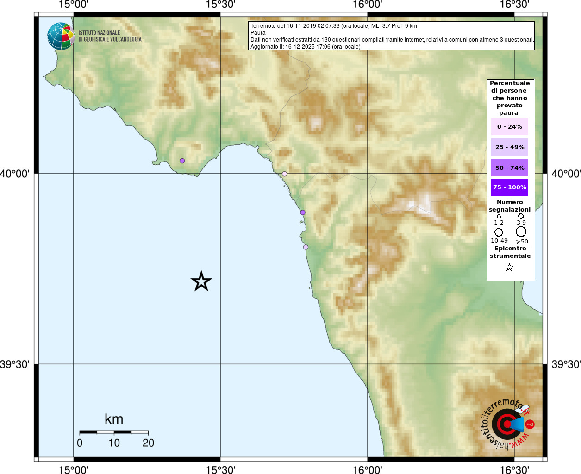Click the INGV globe logo
This screenshot has height=474, width=581.
click(x=61, y=36)
